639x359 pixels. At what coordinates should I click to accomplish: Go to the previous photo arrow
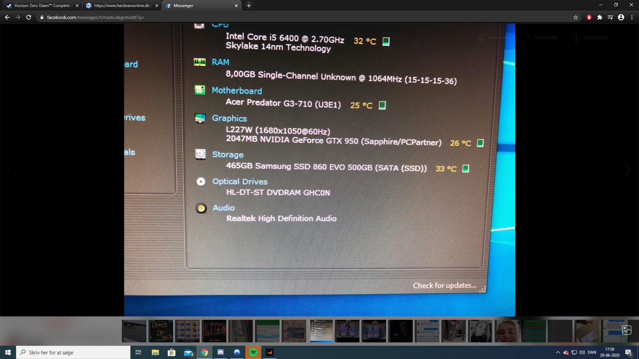point(12,170)
